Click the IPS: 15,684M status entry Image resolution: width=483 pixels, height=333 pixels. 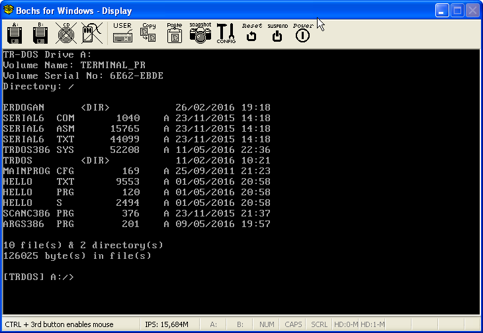(167, 324)
